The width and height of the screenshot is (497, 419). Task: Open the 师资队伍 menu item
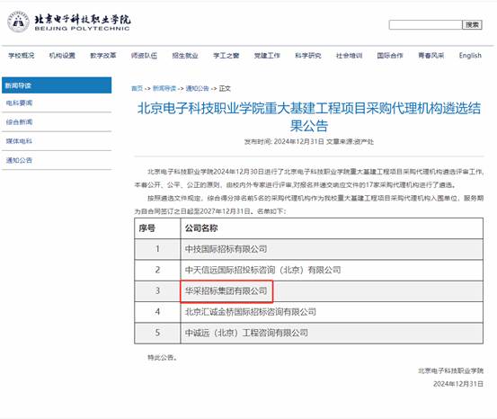(x=144, y=56)
